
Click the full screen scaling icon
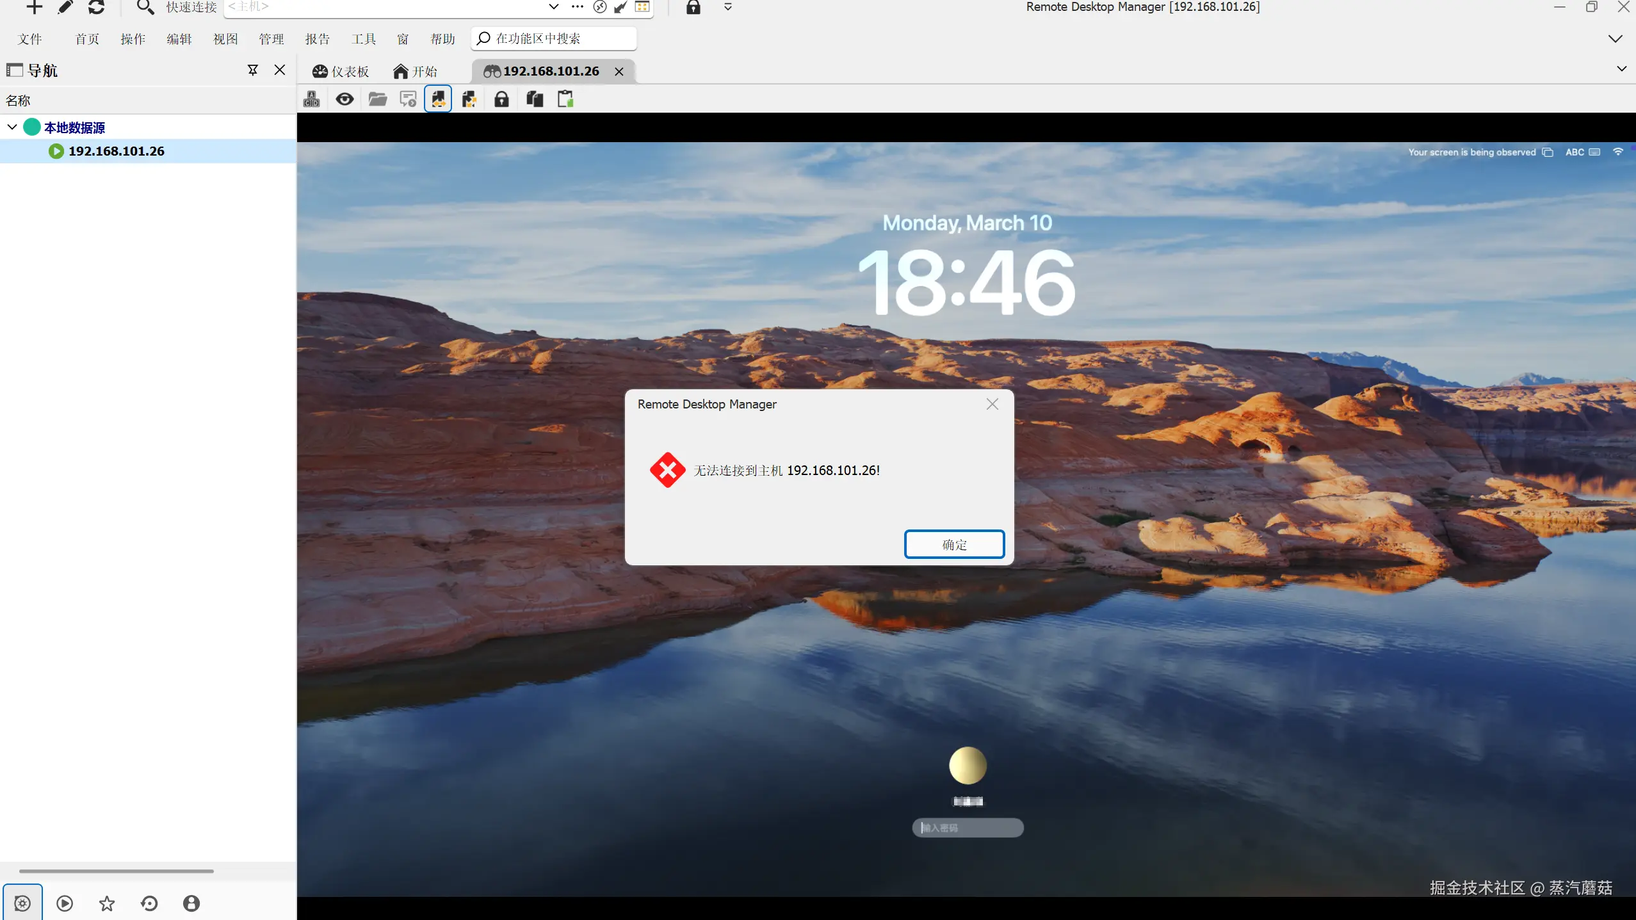point(469,99)
